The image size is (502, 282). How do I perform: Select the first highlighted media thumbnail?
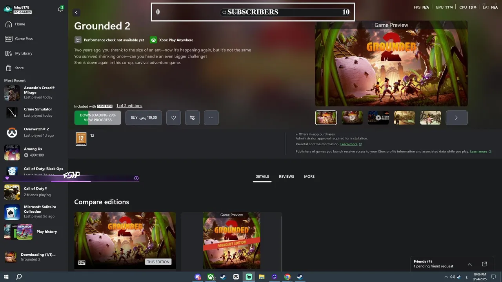pos(326,117)
